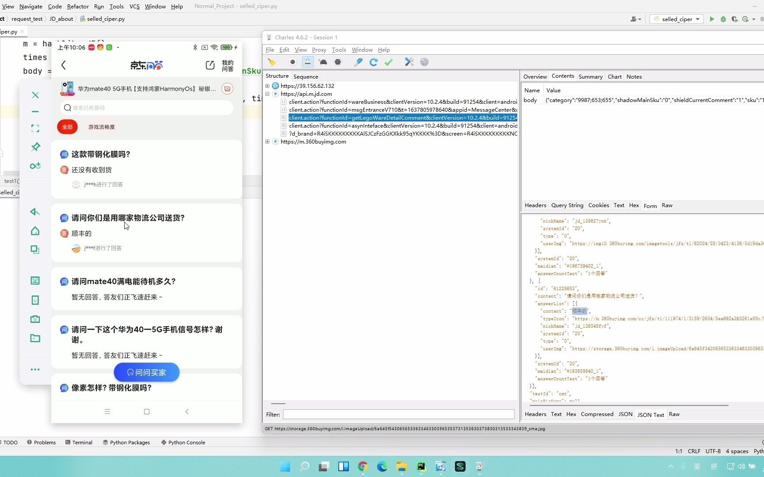Click the phone mirror folder sidebar icon
Viewport: 764px width, 477px height.
click(35, 338)
